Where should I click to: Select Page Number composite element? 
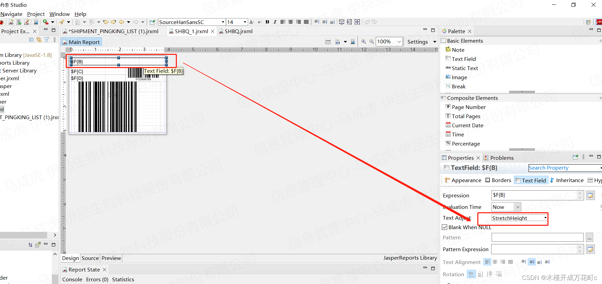[x=466, y=107]
